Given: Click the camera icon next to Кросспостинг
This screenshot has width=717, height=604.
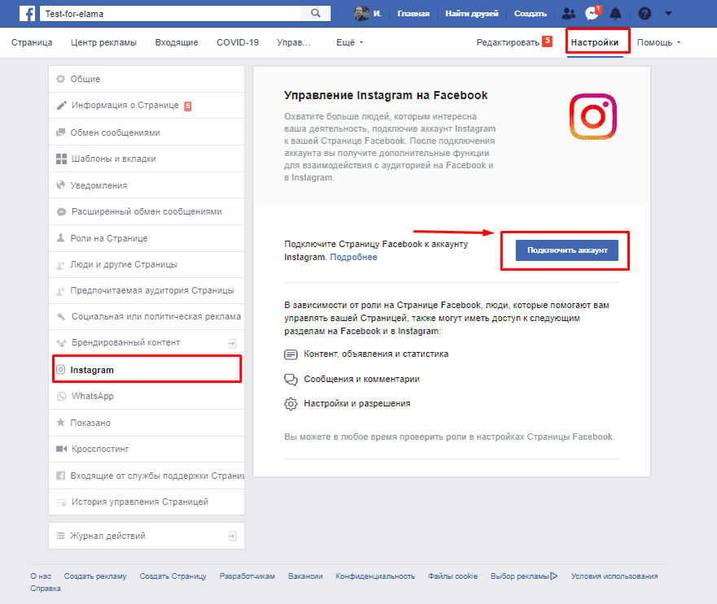Looking at the screenshot, I should point(61,449).
